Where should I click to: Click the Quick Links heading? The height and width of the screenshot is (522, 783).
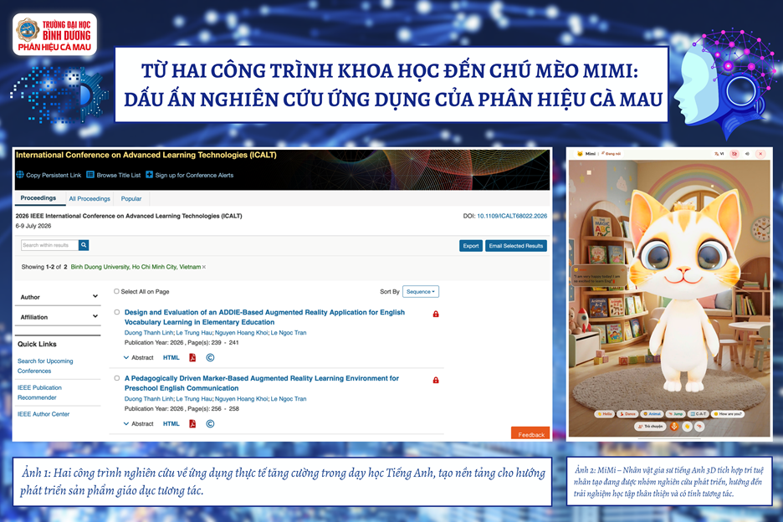pos(37,344)
